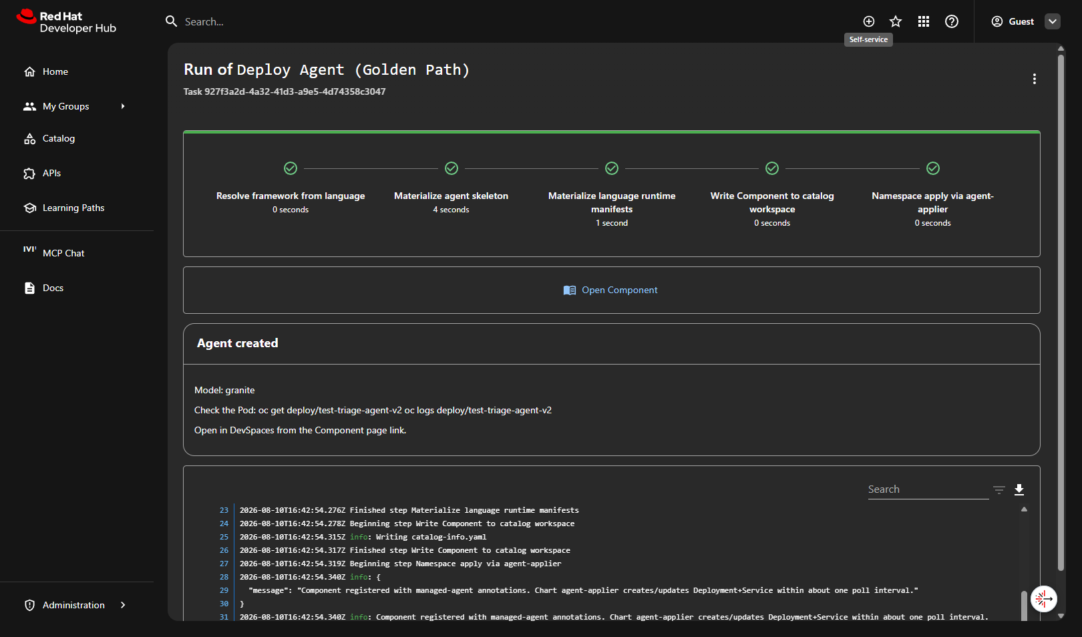The height and width of the screenshot is (637, 1082).
Task: Click the Guest profile icon
Action: point(997,21)
